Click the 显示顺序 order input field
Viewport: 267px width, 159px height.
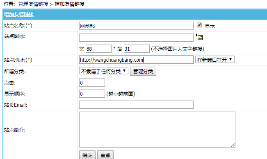click(x=92, y=94)
